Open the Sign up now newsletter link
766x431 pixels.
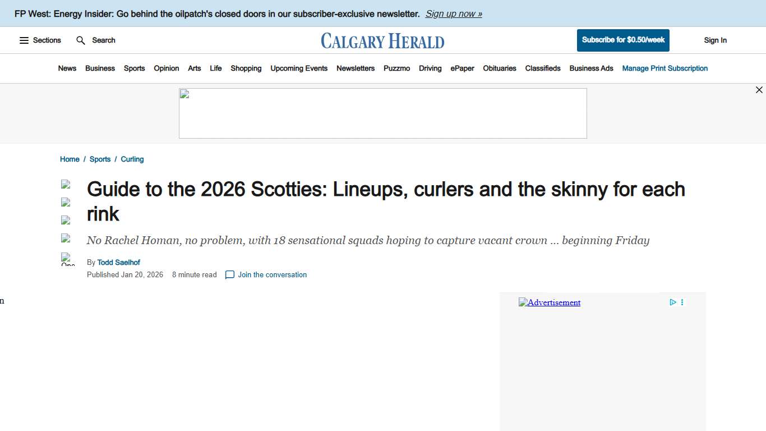click(453, 13)
